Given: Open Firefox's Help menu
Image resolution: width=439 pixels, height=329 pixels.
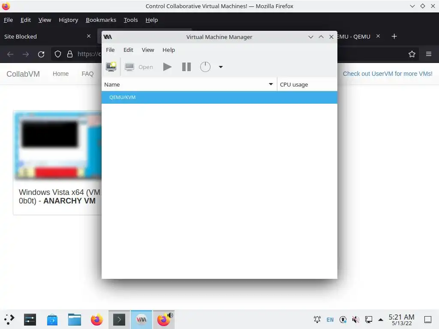Looking at the screenshot, I should [152, 20].
